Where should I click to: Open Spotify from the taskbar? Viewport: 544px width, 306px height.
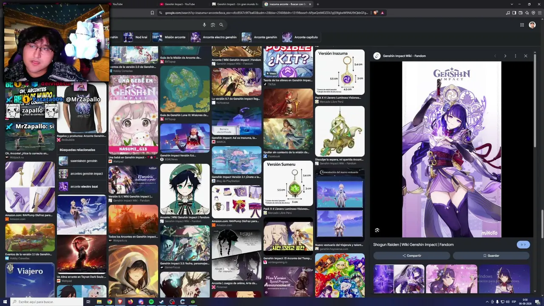[151, 302]
